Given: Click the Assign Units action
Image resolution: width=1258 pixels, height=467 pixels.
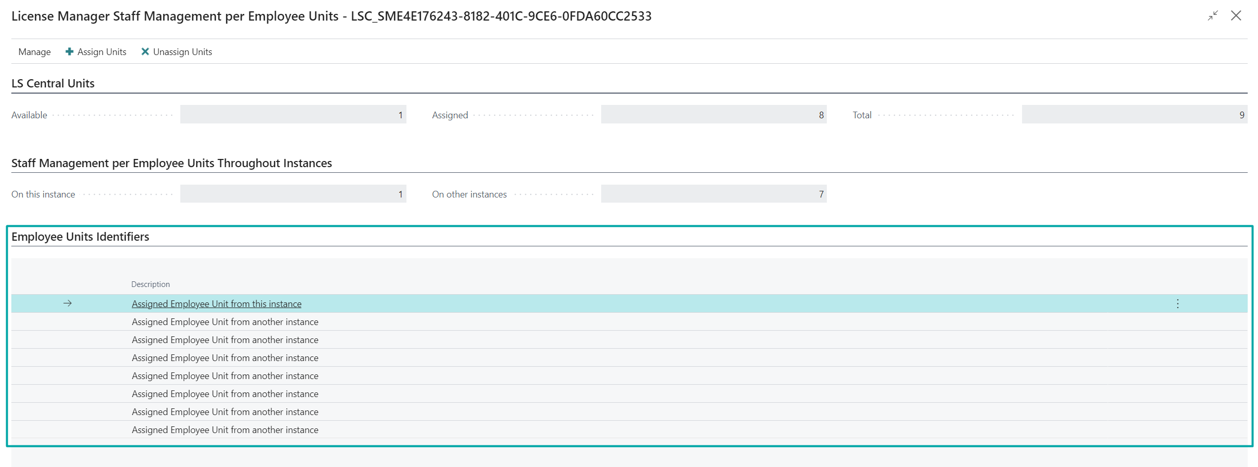Looking at the screenshot, I should [96, 52].
